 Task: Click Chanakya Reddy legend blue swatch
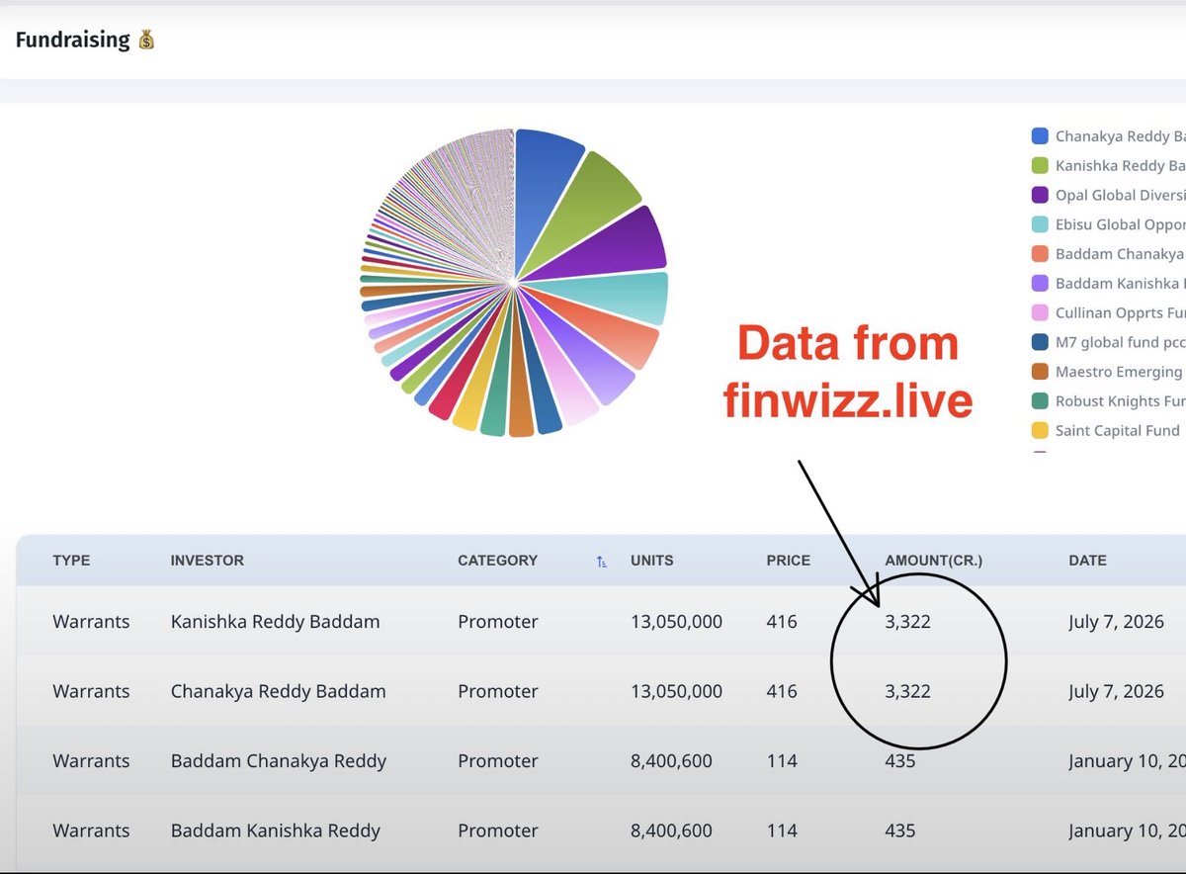[1040, 136]
